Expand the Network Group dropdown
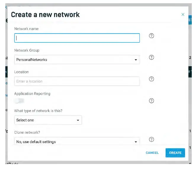Viewport: 192px width, 169px height. (x=77, y=59)
